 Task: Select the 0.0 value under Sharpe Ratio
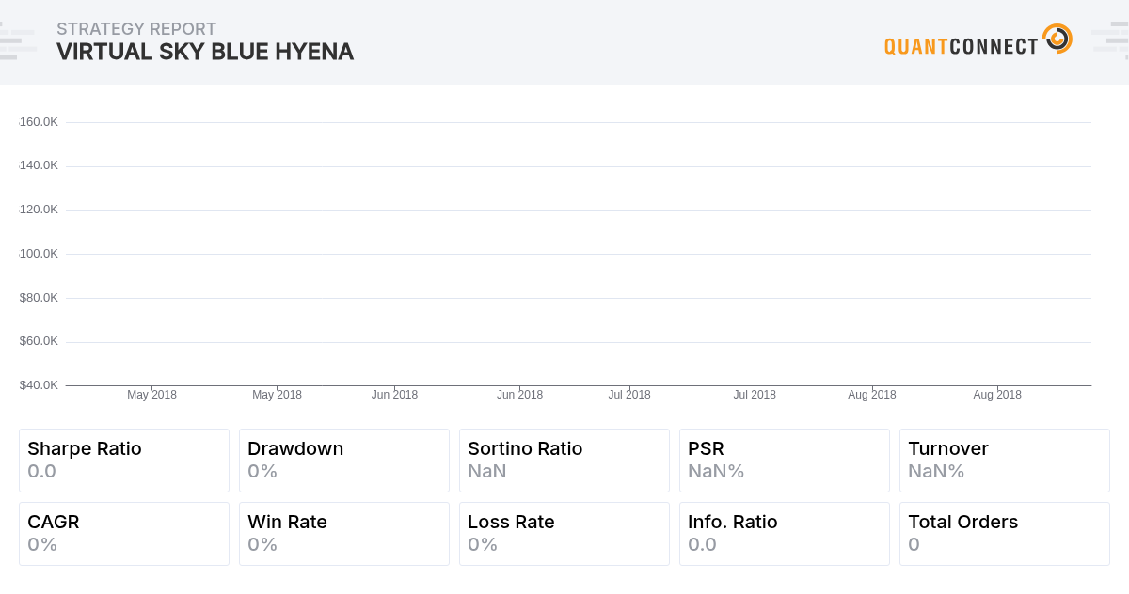pos(42,471)
